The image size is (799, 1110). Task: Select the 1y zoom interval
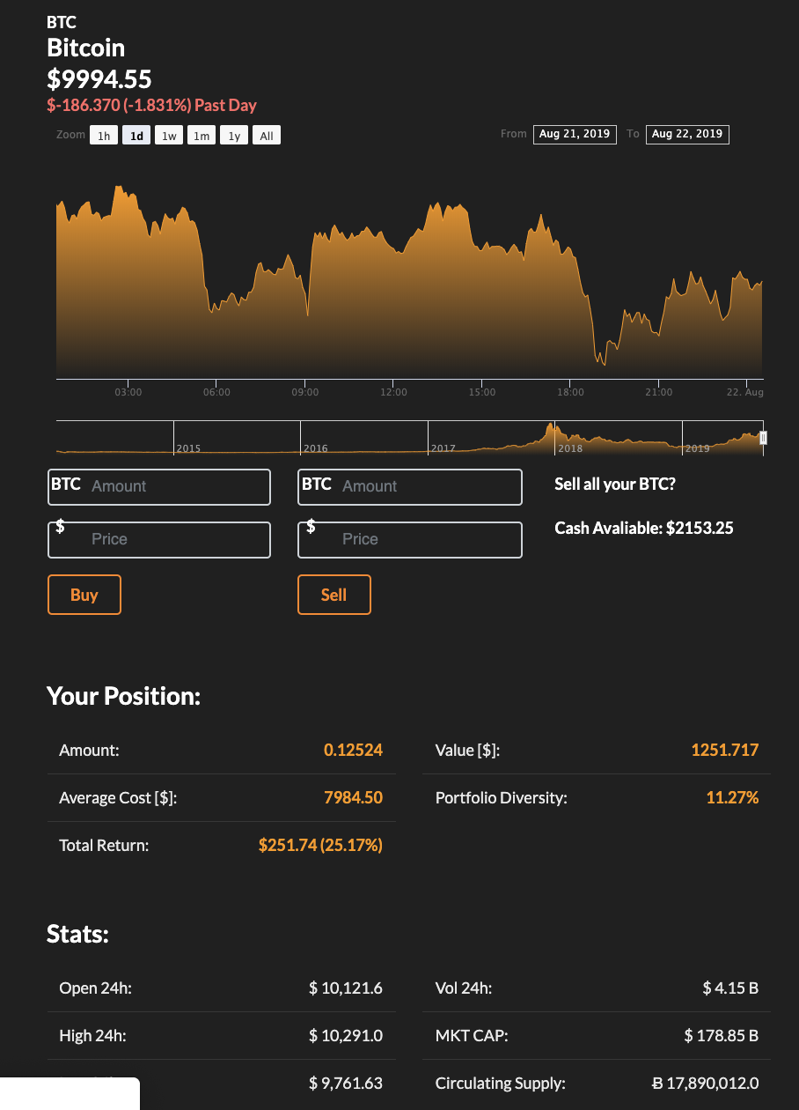click(x=233, y=135)
